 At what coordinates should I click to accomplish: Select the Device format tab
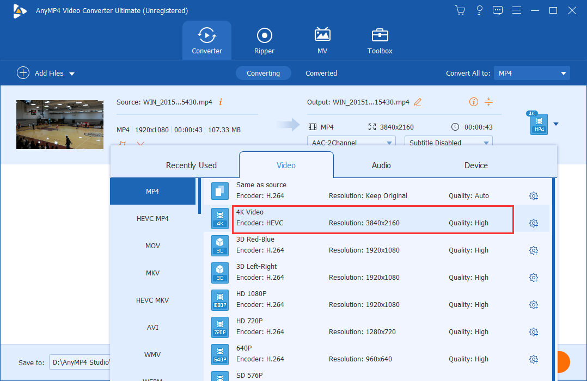coord(476,165)
